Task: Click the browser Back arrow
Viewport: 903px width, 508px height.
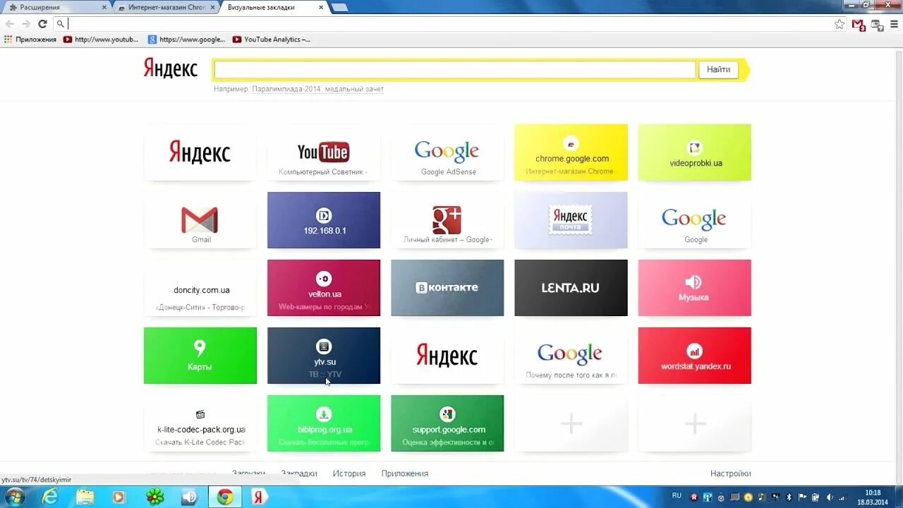Action: click(10, 23)
